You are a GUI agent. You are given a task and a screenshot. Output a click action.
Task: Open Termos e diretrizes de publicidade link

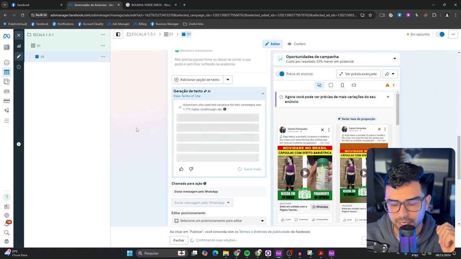coord(264,232)
